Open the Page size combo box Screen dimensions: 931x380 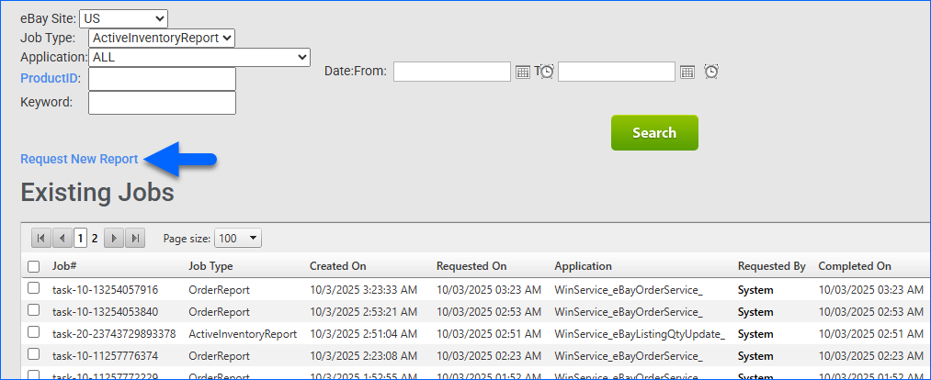coord(238,239)
